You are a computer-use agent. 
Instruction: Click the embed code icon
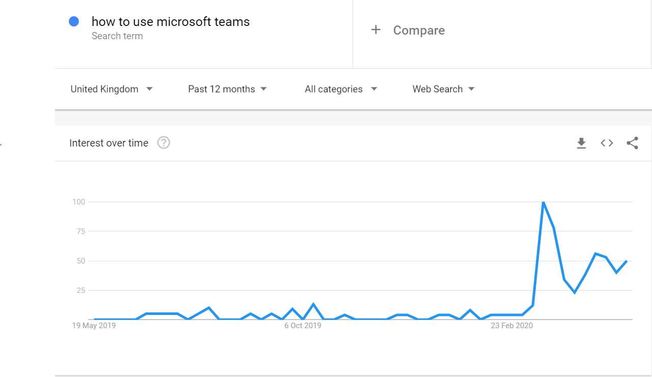[x=607, y=143]
